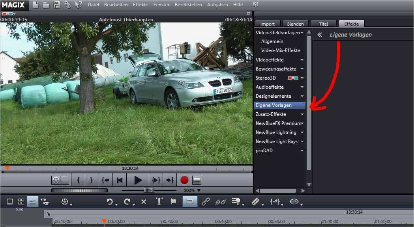The width and height of the screenshot is (414, 227).
Task: Open a project with the folder icon
Action: (46, 5)
